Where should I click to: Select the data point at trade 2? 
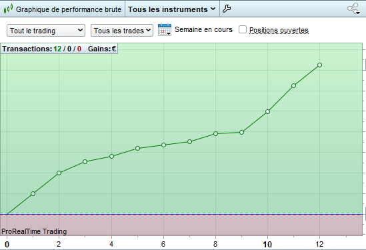[59, 173]
